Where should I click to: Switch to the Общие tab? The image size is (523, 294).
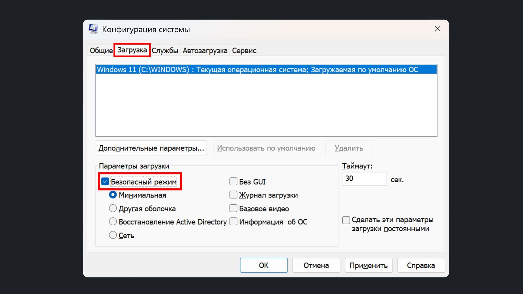click(101, 50)
